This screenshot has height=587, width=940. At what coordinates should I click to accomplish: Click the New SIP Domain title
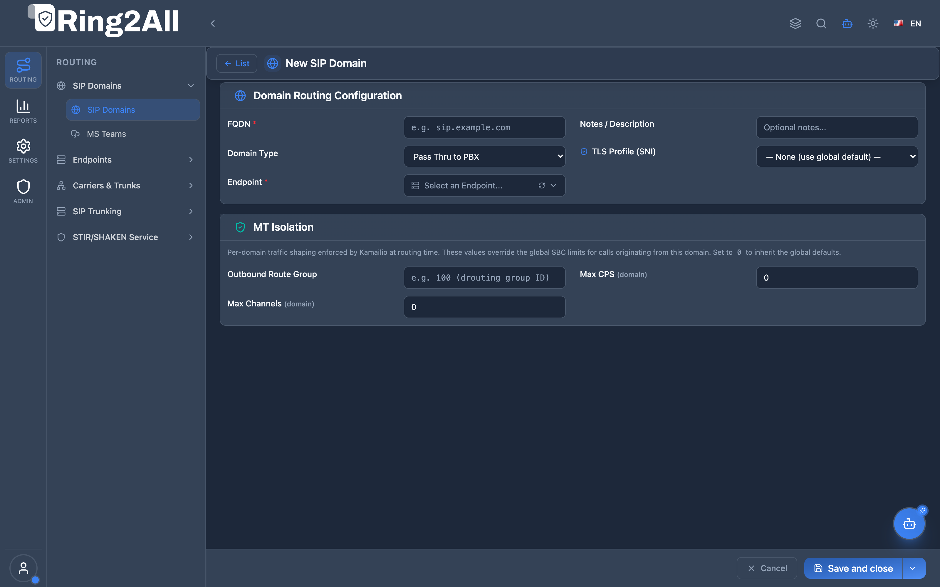[326, 63]
